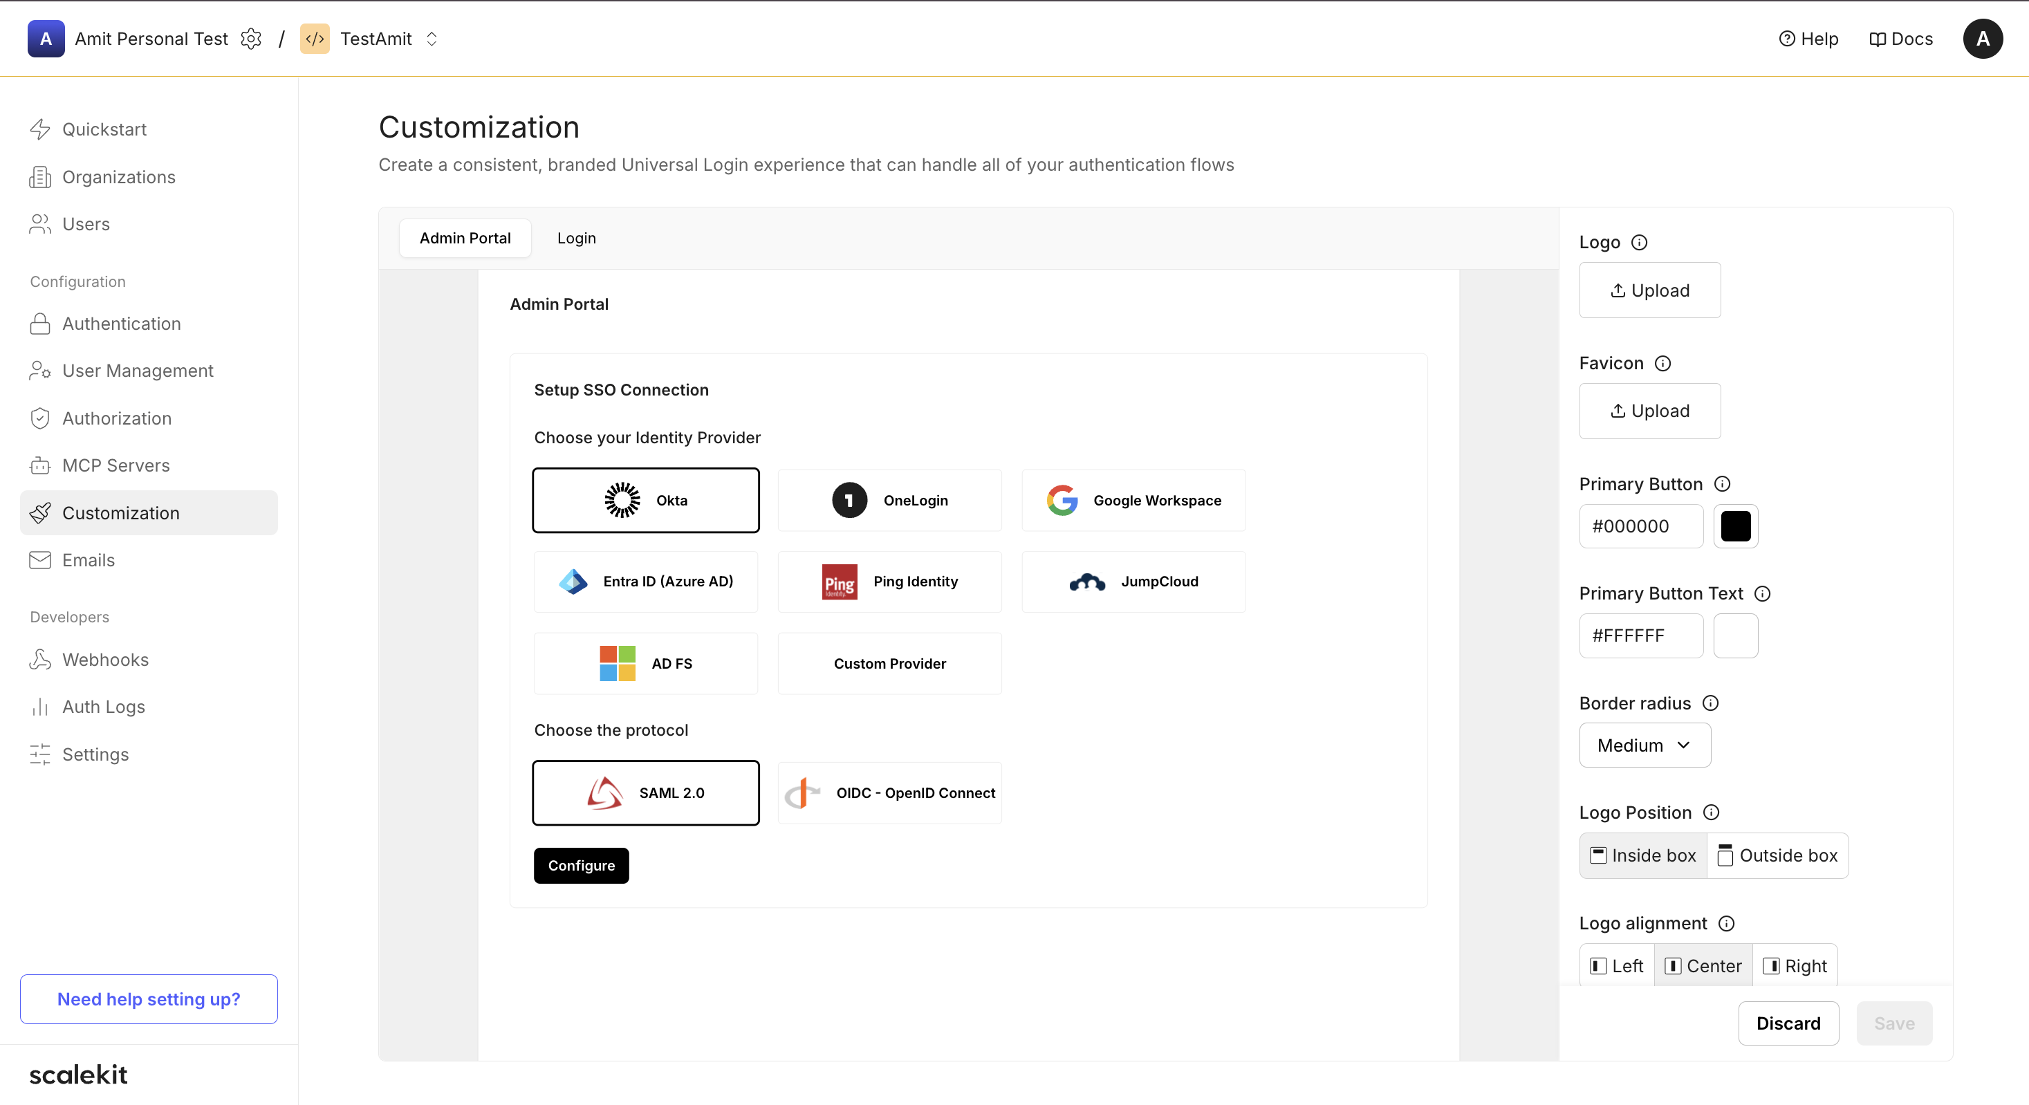Align logo Right
The height and width of the screenshot is (1105, 2029).
tap(1795, 965)
